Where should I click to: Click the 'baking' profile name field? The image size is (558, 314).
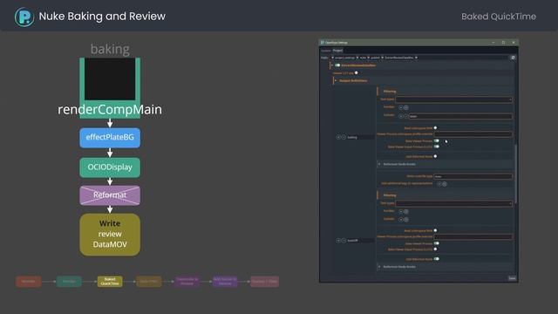(361, 137)
